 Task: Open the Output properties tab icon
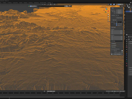tap(127, 42)
